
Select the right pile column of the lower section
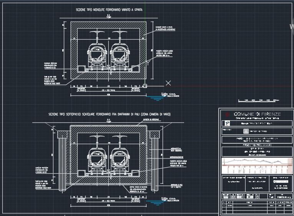point(155,164)
